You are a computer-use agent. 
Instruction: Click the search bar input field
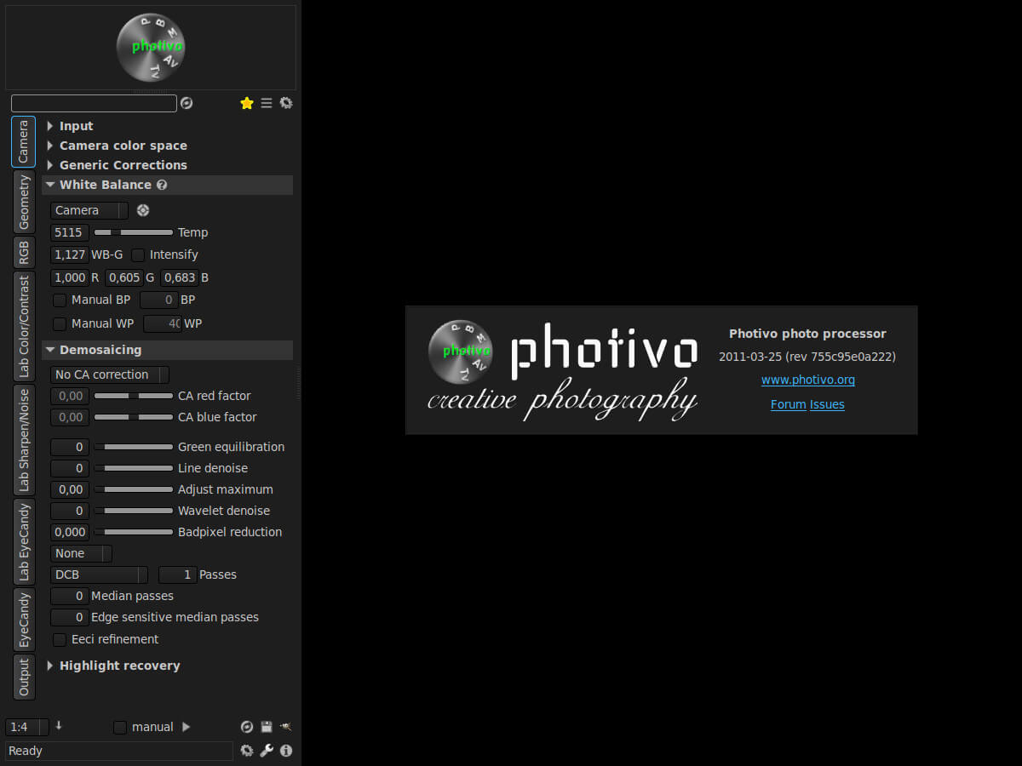coord(94,103)
